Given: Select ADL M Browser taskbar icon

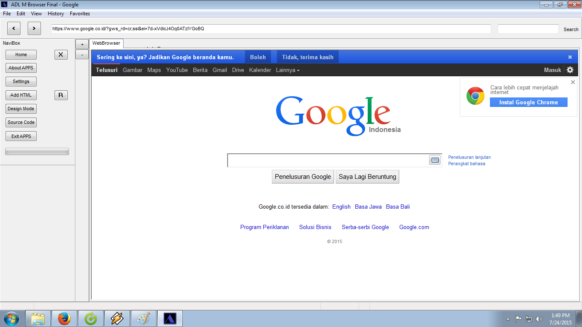Looking at the screenshot, I should click(170, 318).
